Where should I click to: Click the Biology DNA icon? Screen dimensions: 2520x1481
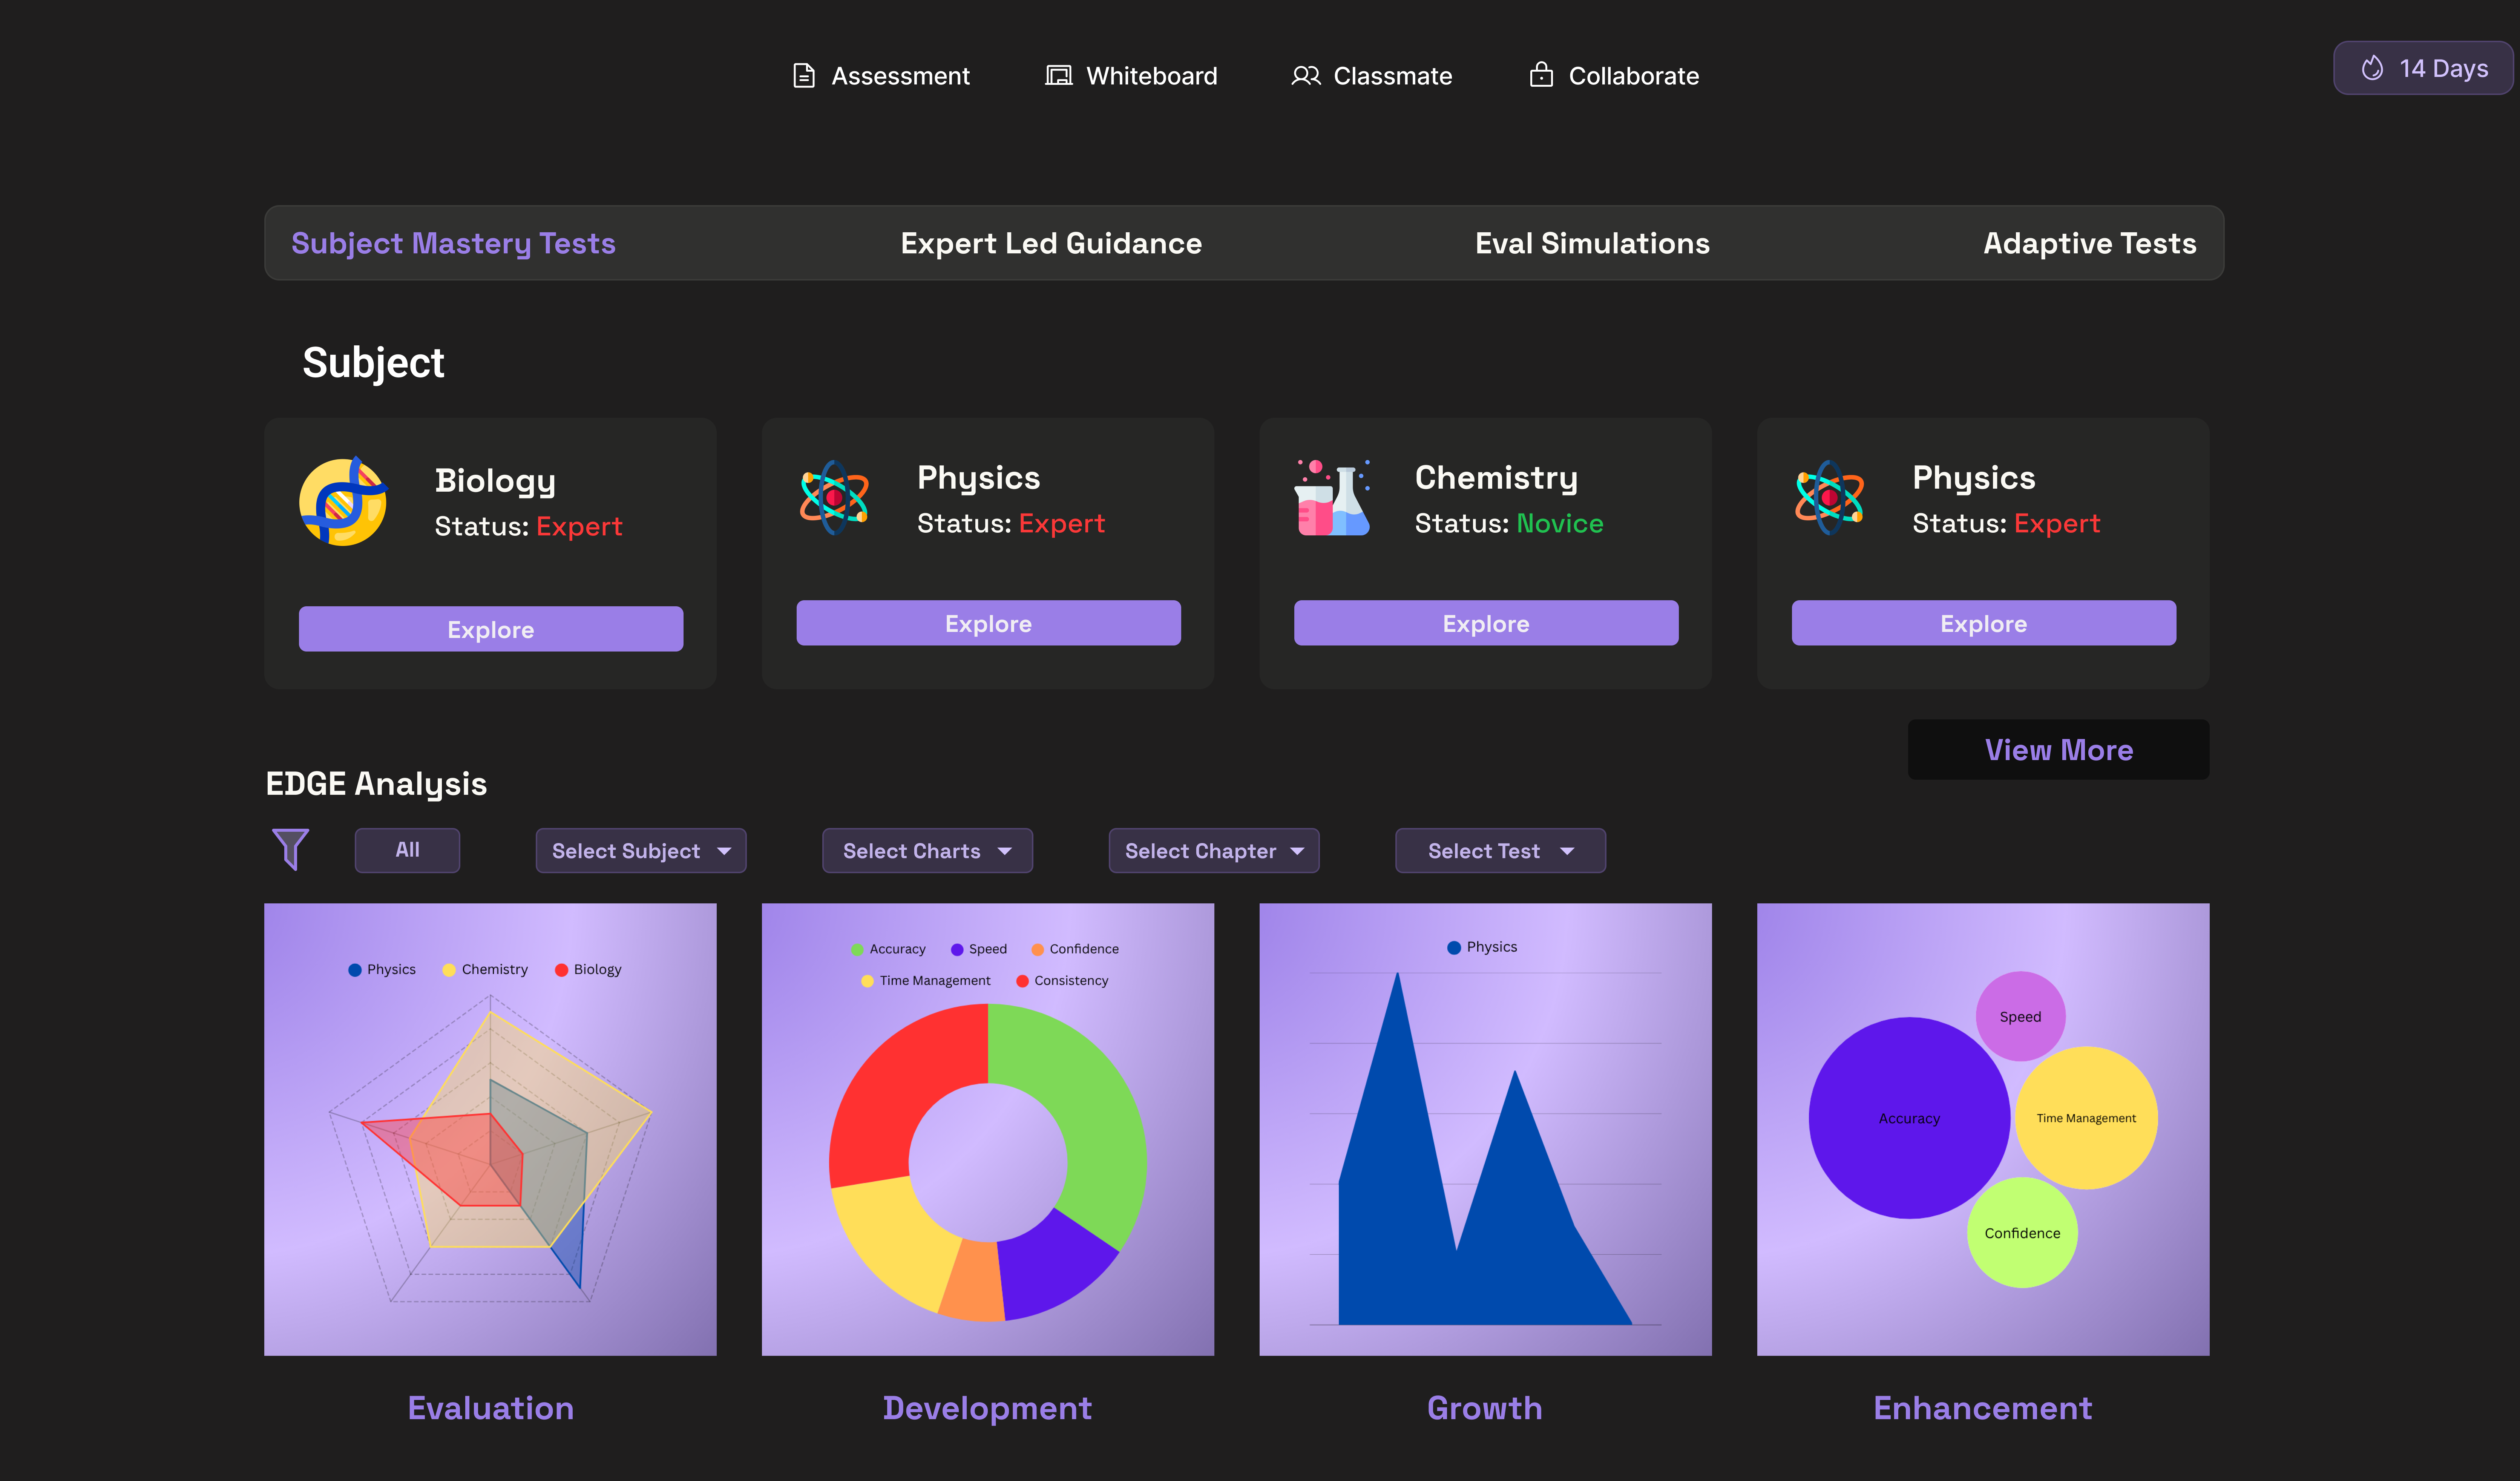point(343,502)
